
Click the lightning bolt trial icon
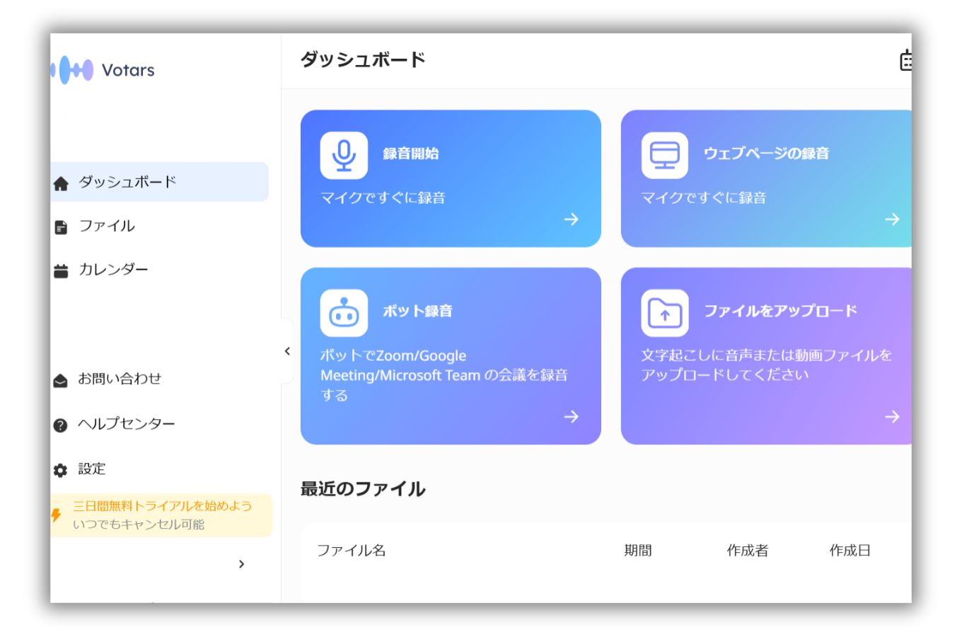pos(56,515)
